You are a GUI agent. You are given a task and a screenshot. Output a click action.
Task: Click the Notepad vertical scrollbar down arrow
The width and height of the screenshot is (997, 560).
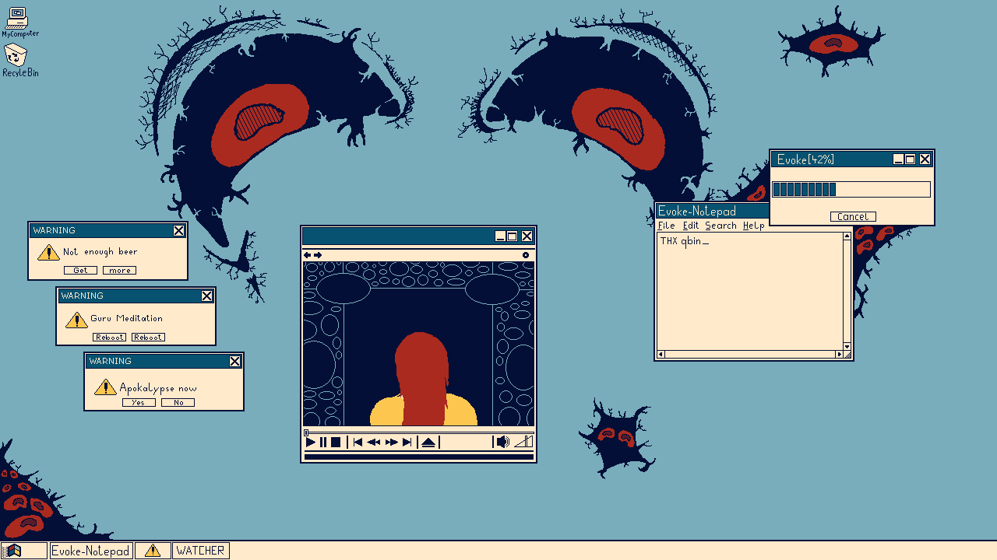coord(847,346)
